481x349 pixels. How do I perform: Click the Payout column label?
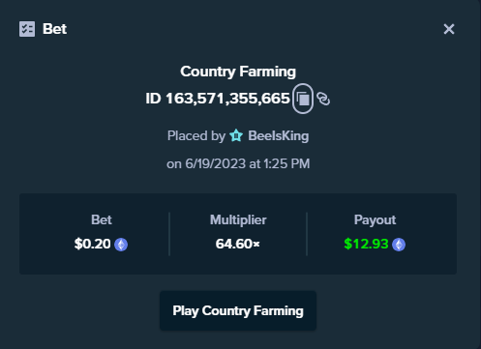click(375, 219)
